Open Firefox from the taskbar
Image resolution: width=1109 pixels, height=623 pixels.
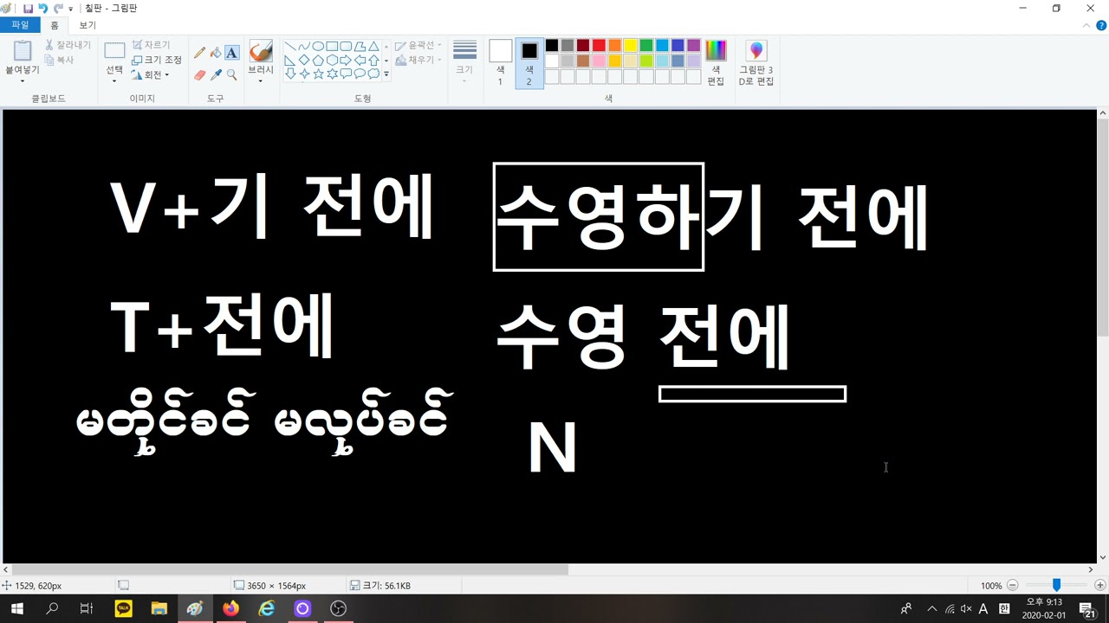point(230,609)
